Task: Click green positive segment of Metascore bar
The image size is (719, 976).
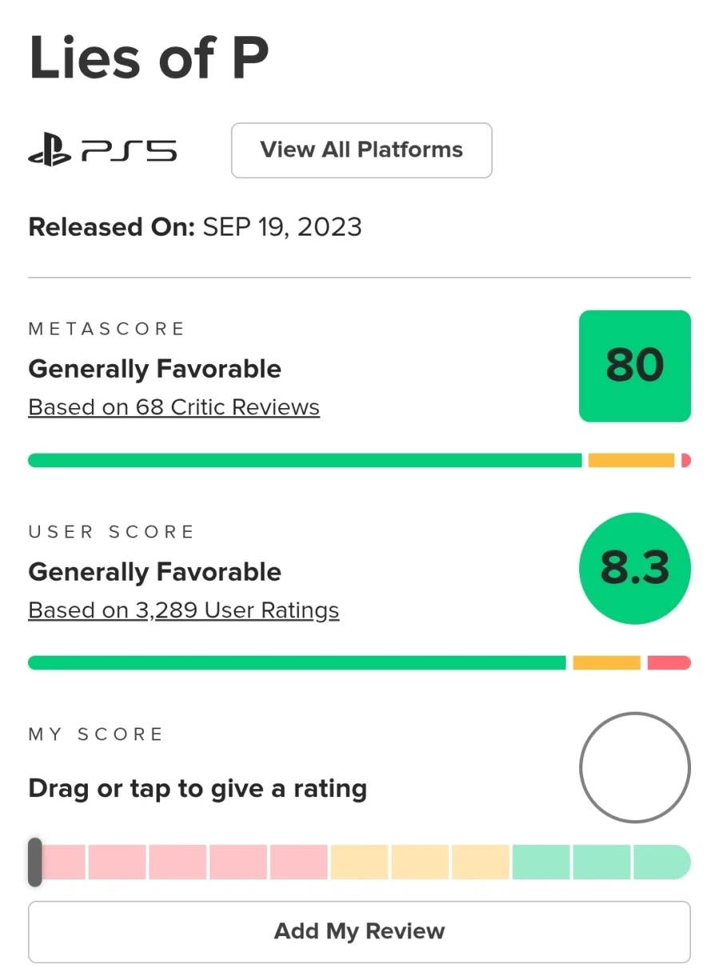Action: (304, 460)
